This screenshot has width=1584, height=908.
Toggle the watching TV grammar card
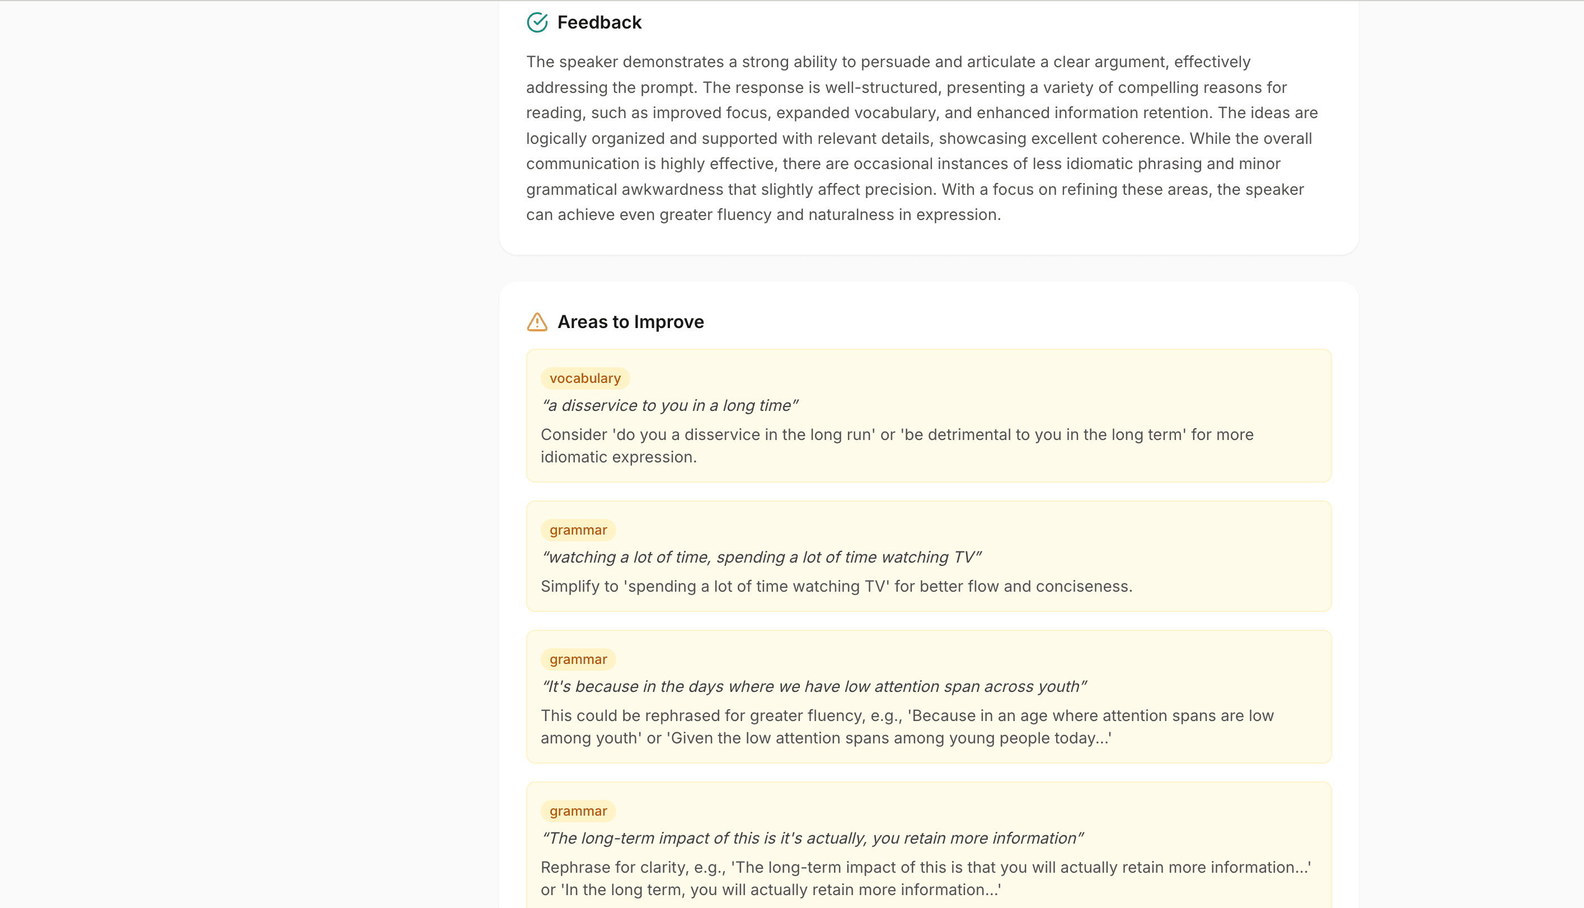927,557
